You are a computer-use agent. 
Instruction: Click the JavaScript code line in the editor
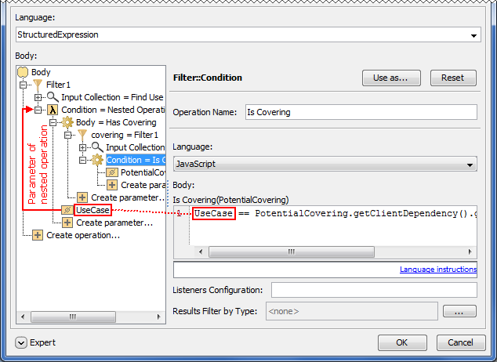click(x=335, y=213)
